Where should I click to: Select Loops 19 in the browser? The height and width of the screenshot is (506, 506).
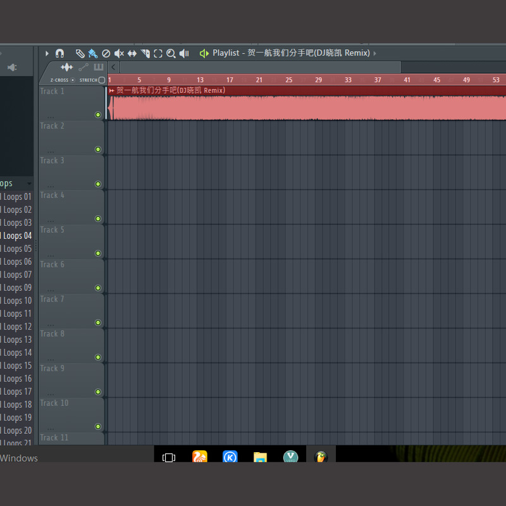coord(16,418)
